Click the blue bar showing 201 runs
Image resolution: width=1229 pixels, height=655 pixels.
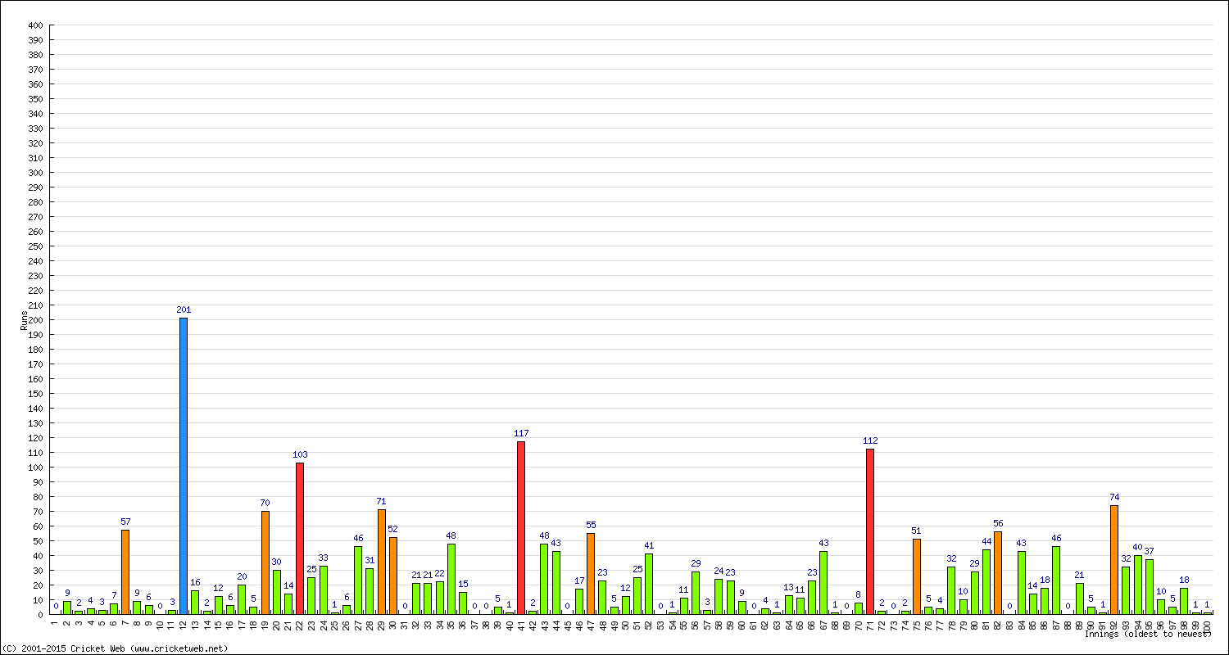click(184, 466)
